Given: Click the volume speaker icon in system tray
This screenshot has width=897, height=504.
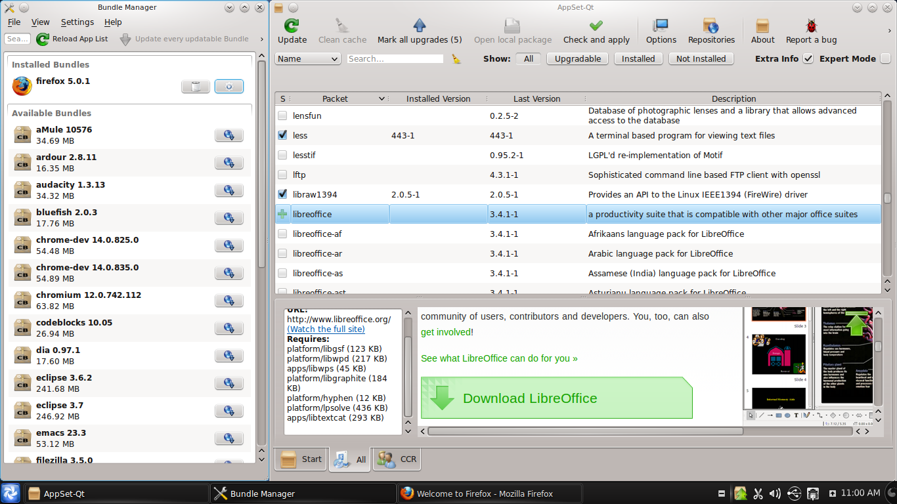Looking at the screenshot, I should (775, 493).
